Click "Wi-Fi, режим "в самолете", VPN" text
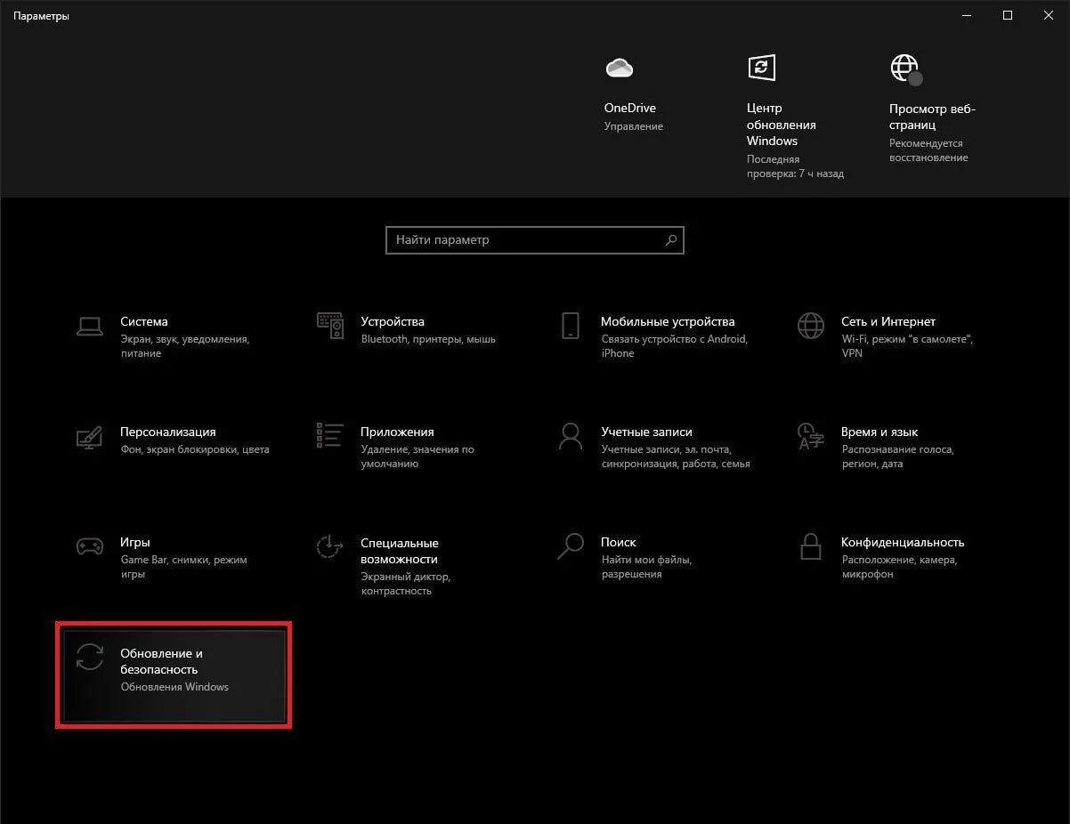The image size is (1070, 824). tap(907, 346)
